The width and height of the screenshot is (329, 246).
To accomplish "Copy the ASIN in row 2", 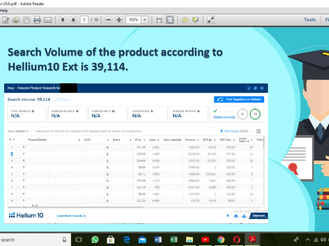I will pyautogui.click(x=108, y=154).
